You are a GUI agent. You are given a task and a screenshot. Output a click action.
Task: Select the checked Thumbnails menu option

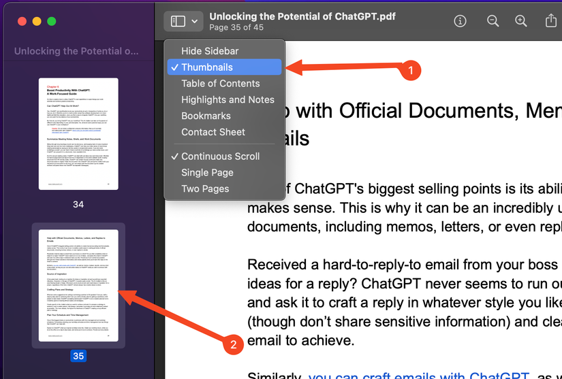click(x=224, y=67)
